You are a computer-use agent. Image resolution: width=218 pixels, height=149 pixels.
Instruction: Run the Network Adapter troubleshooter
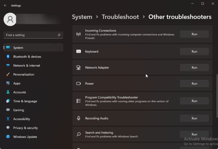(194, 68)
